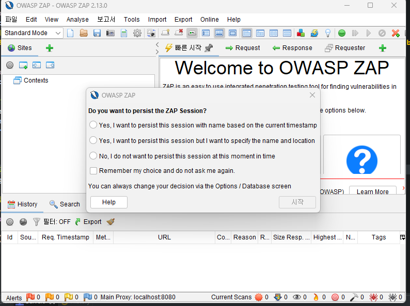Screen dimensions: 410x306
Task: Click the step to next request icon
Action: (x=355, y=33)
